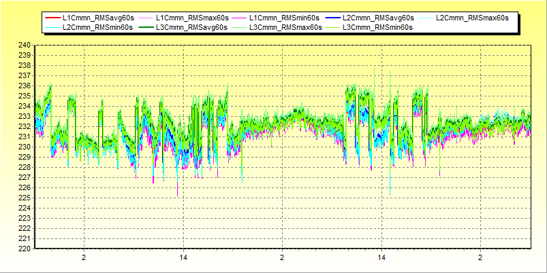Image resolution: width=547 pixels, height=273 pixels.
Task: Click the 220 label at axis bottom
Action: click(x=24, y=249)
